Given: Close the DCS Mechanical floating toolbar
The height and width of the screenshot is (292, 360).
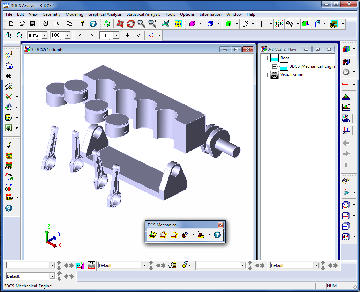Looking at the screenshot, I should (220, 225).
